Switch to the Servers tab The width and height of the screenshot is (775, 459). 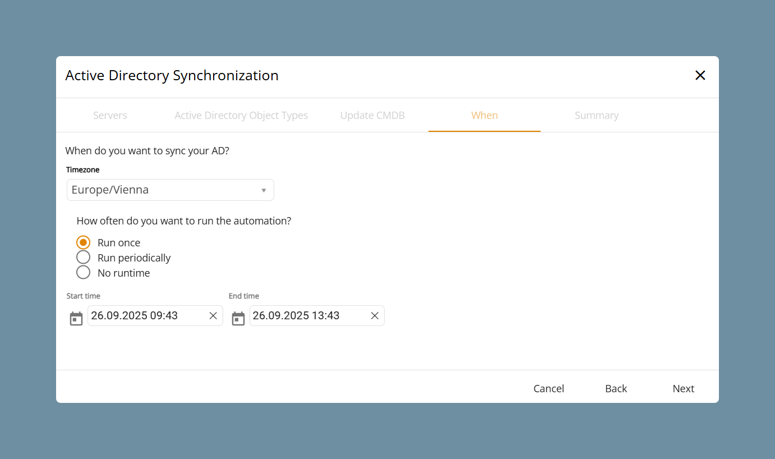coord(110,115)
